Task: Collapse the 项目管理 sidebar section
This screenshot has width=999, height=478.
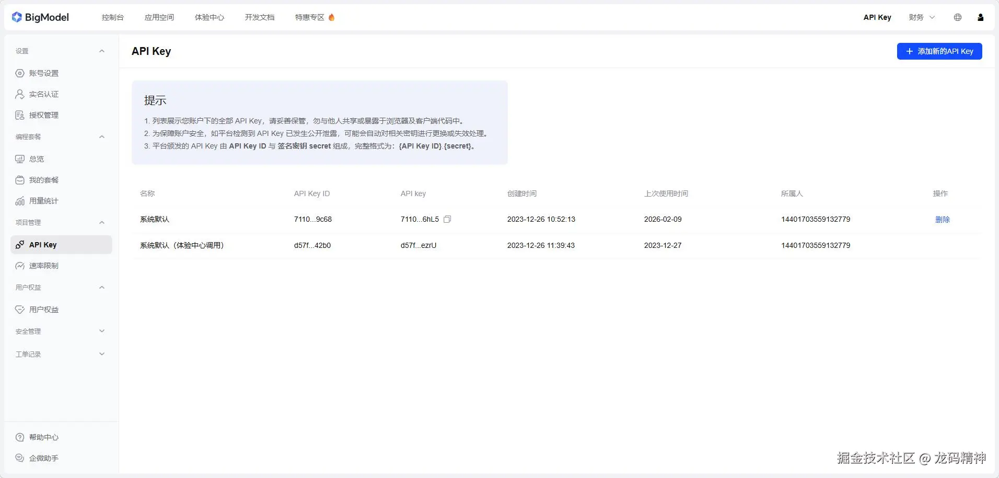Action: pyautogui.click(x=102, y=223)
